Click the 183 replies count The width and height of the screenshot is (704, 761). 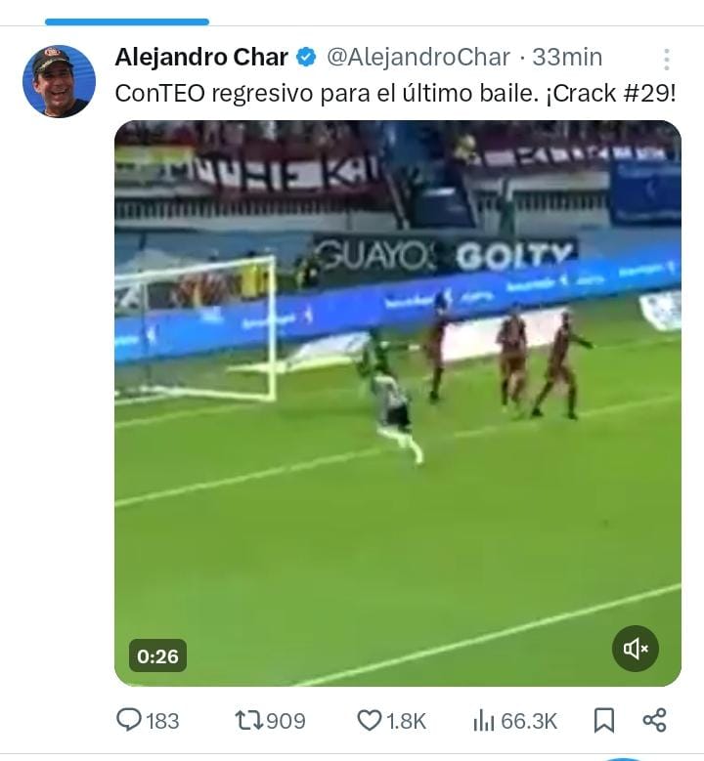[162, 721]
